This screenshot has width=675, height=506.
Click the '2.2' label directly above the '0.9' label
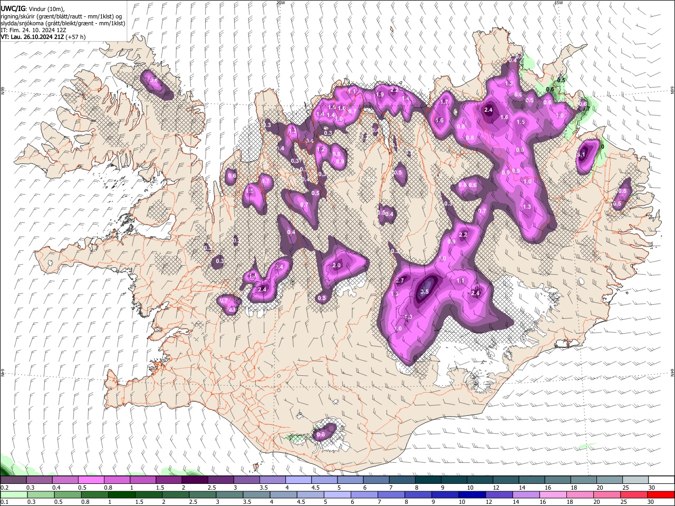(464, 235)
